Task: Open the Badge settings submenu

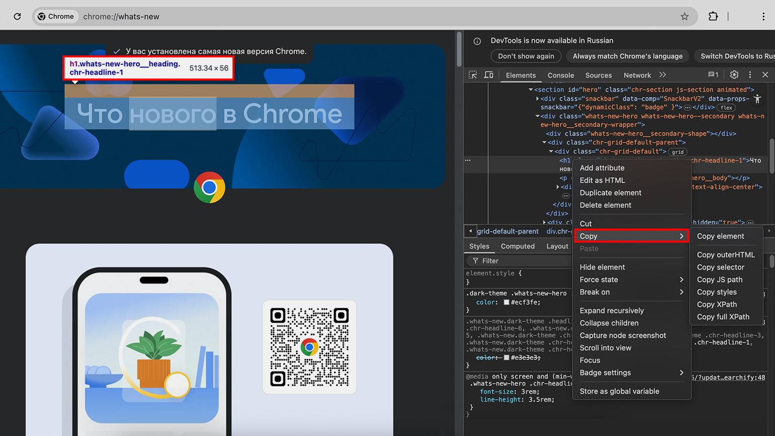Action: click(632, 373)
